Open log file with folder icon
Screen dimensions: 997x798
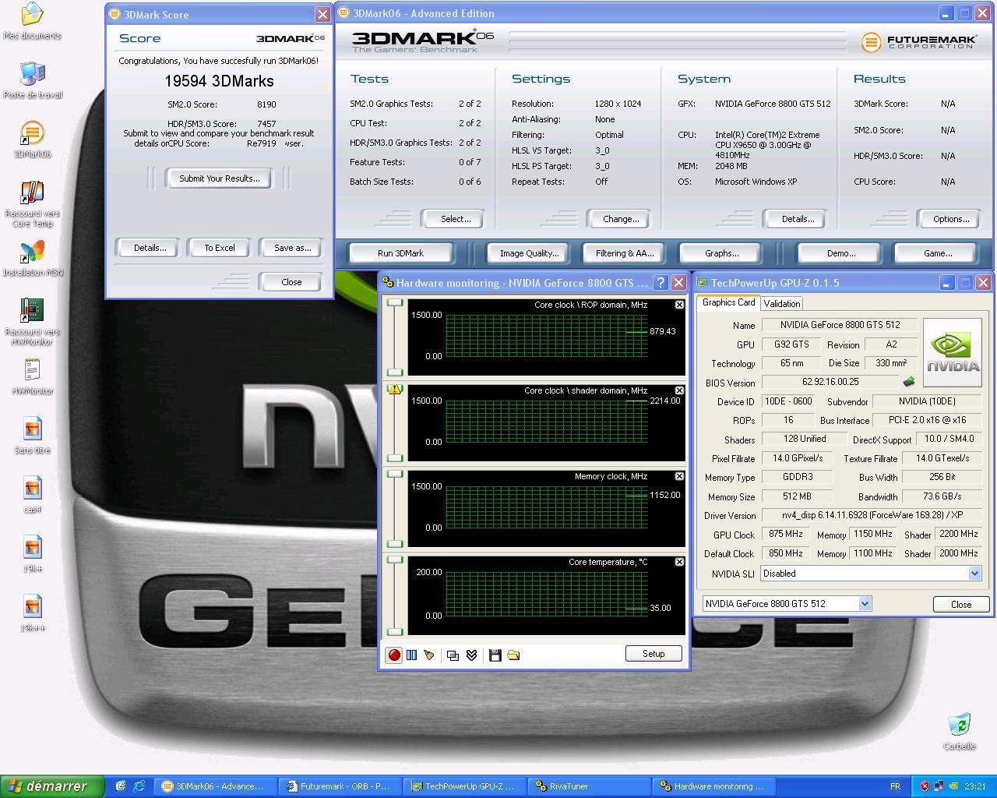point(513,655)
